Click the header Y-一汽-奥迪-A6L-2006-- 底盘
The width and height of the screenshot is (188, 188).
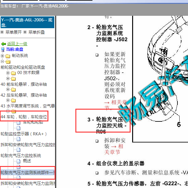27,22
